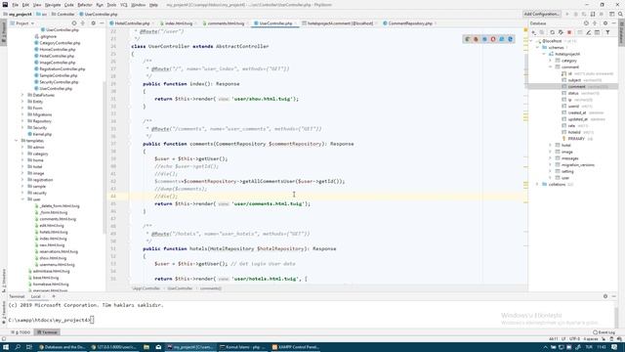
Task: Open the Refactor menu
Action: point(85,5)
